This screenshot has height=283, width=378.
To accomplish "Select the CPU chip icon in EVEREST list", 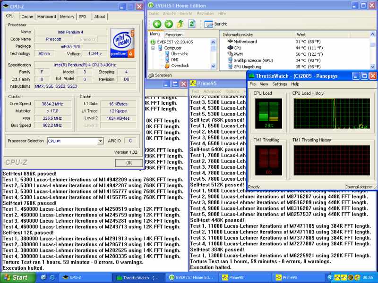I will 230,48.
